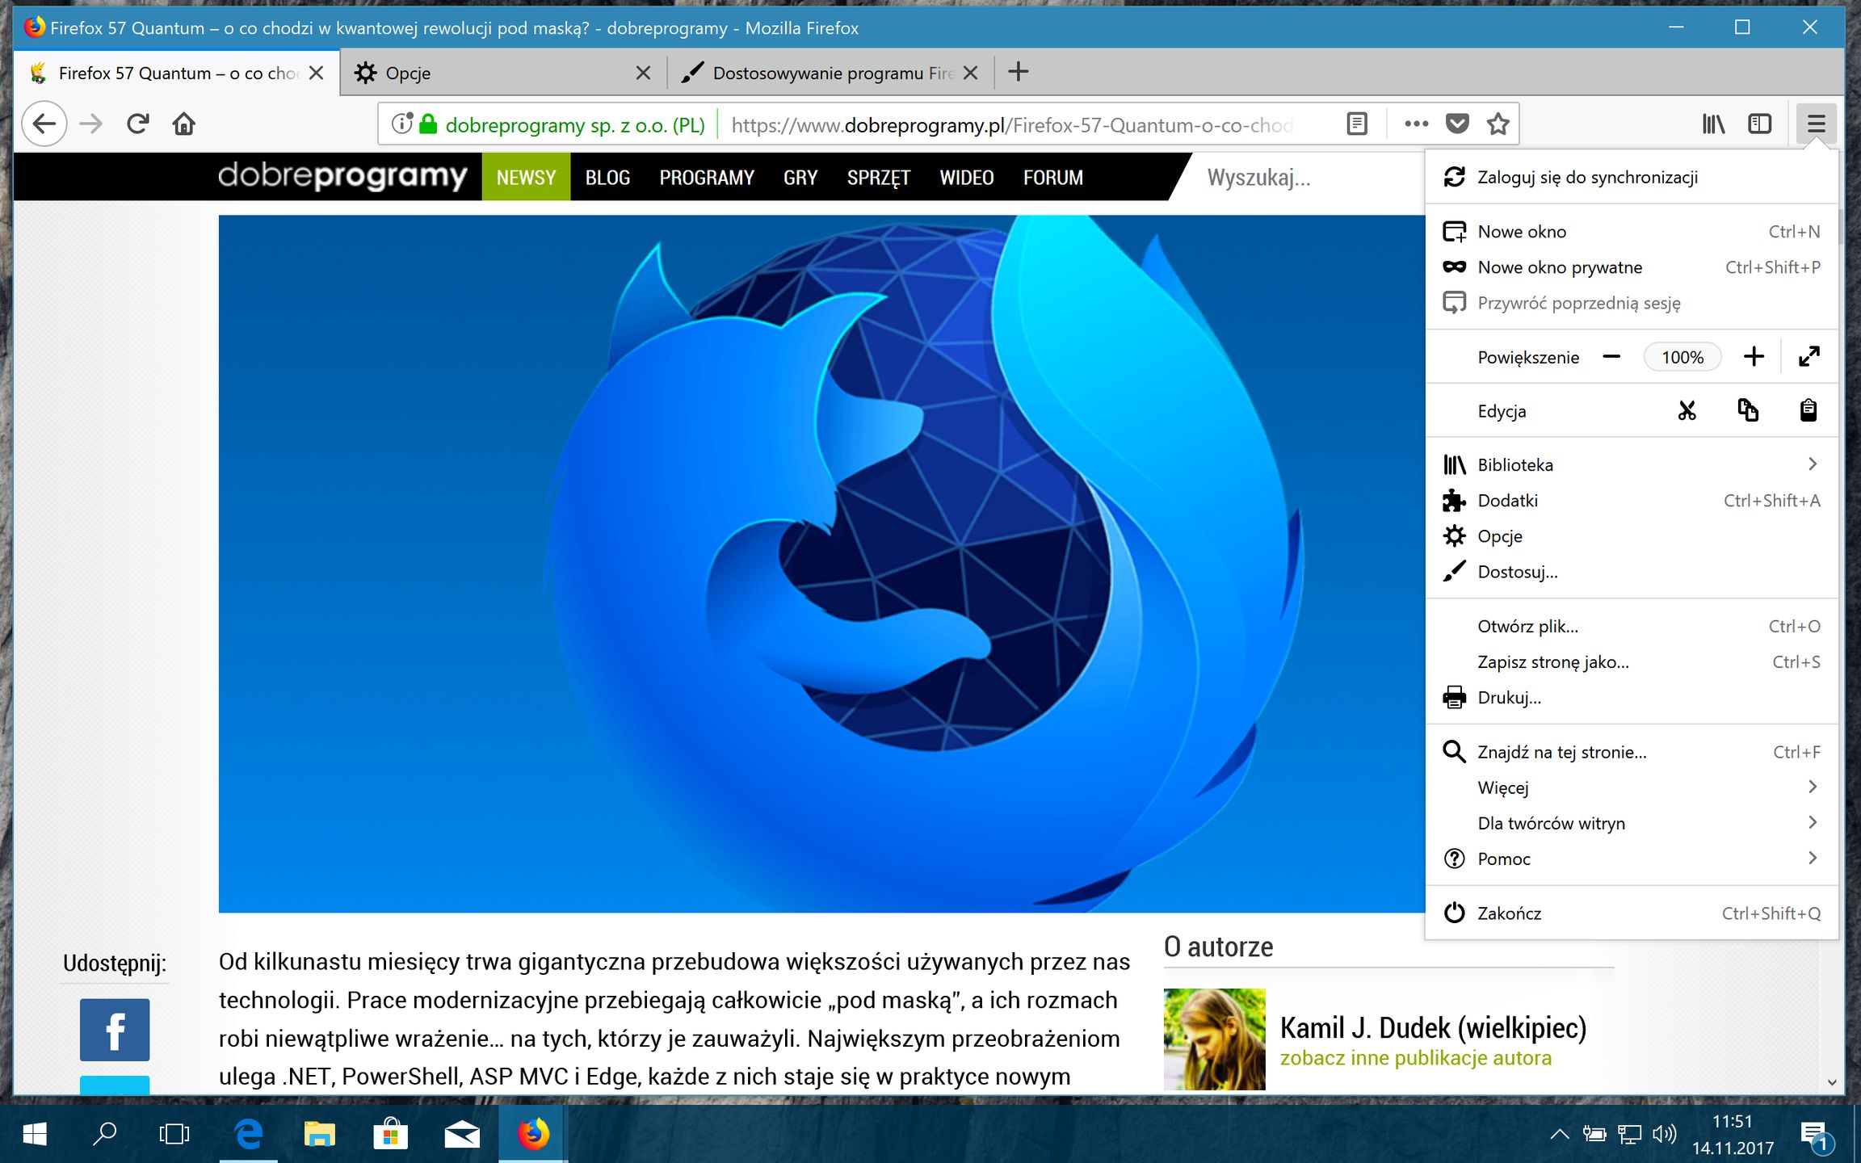This screenshot has height=1163, width=1861.
Task: Save page to Pocket icon
Action: (1457, 123)
